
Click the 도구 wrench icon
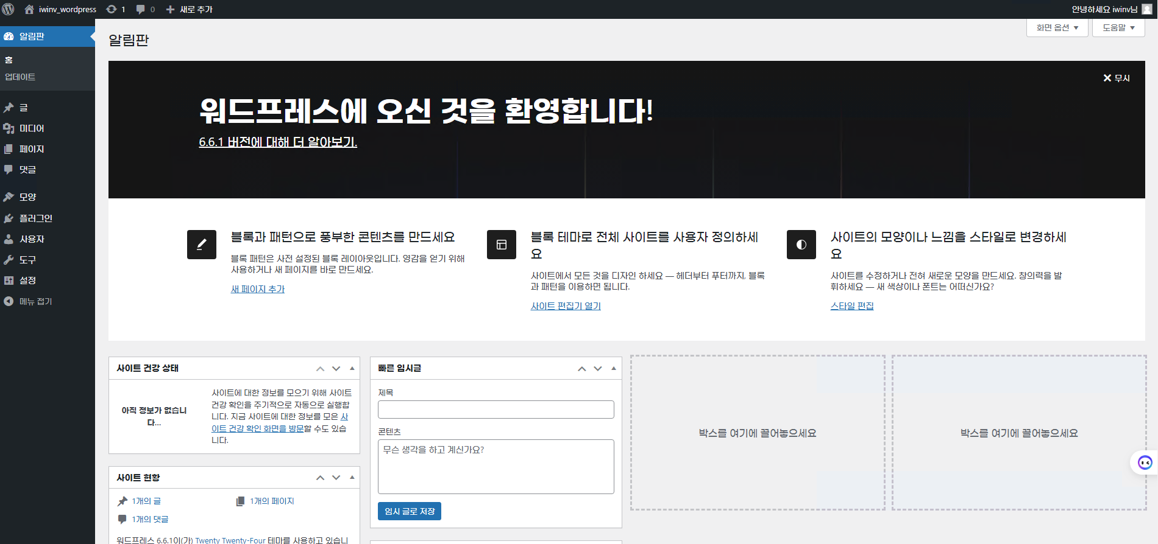point(9,260)
